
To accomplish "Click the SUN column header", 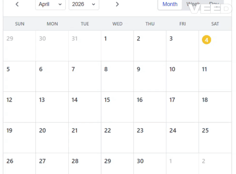I will [x=20, y=24].
